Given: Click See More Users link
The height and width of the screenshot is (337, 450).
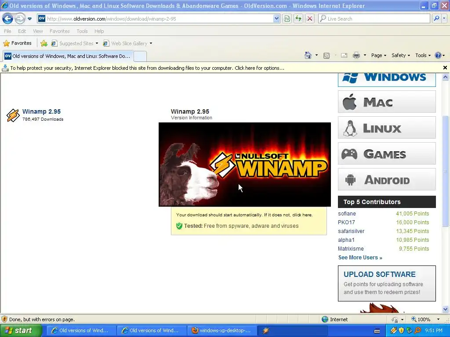Looking at the screenshot, I should [x=360, y=257].
